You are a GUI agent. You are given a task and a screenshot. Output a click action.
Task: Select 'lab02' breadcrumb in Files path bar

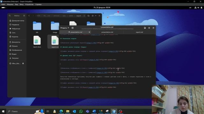[x=71, y=16]
